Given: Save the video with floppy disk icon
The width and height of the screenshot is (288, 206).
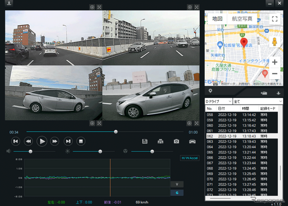Looking at the screenshot, I should 145,141.
